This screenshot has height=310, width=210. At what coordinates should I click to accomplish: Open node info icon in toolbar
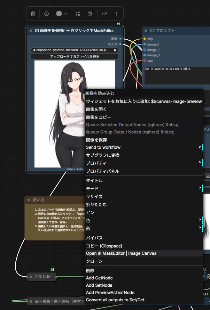[x=46, y=14]
